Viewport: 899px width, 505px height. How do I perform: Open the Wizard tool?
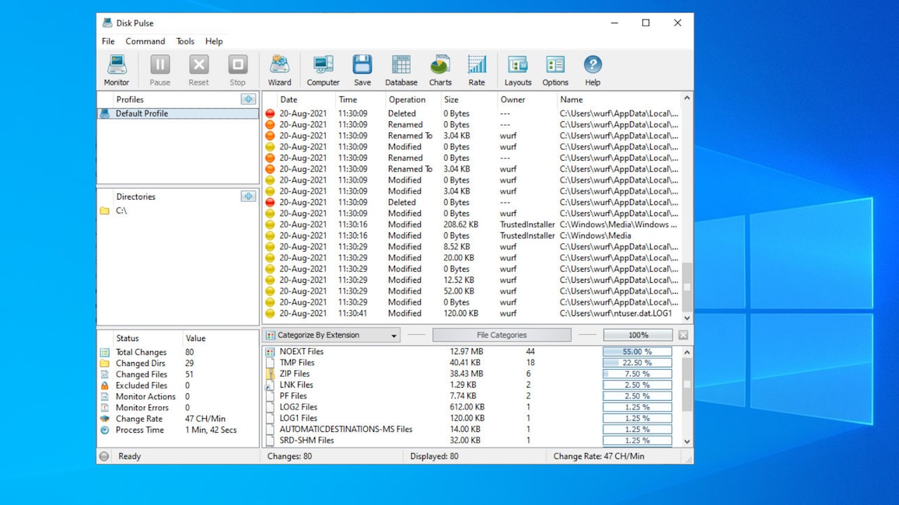[279, 70]
